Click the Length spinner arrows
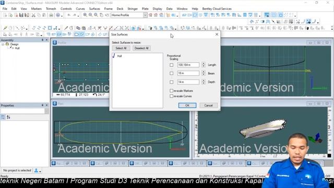334x188 pixels. [204, 65]
